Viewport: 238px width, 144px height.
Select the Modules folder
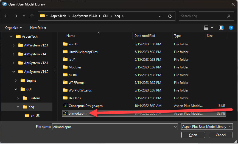75,67
